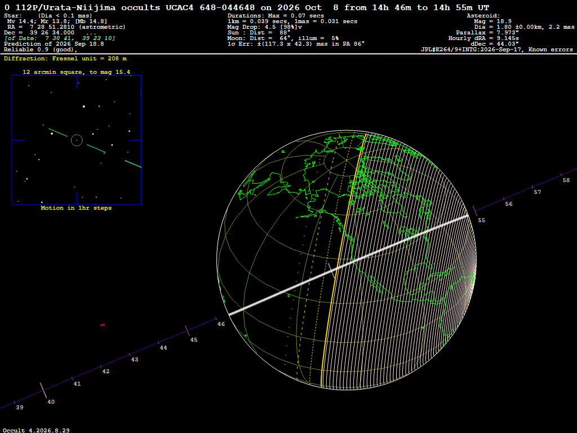Click the event title header text
This screenshot has height=433, width=577.
(x=247, y=7)
